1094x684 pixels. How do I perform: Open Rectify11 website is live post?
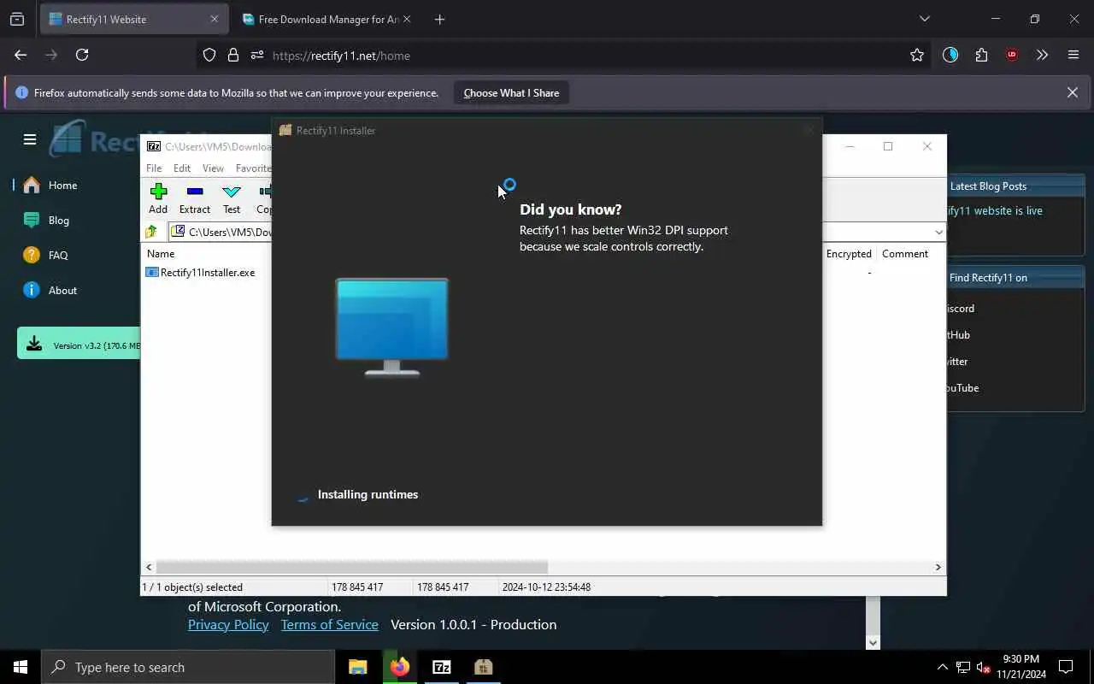coord(996,210)
